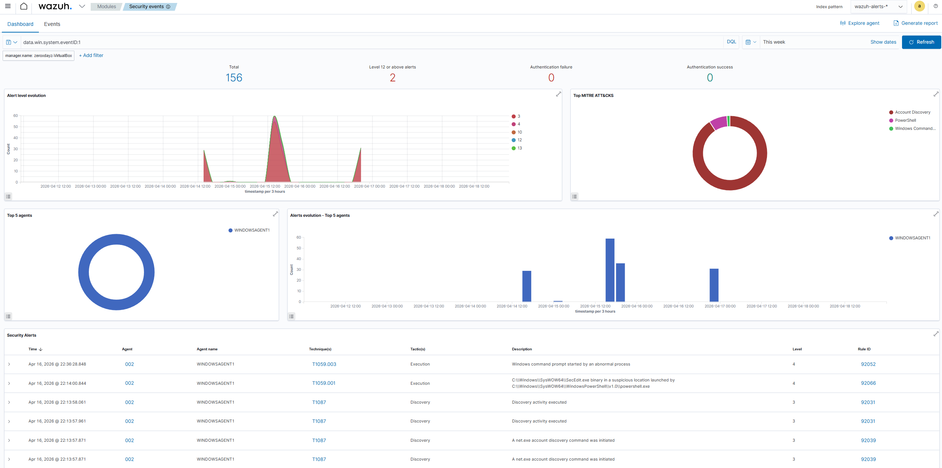
Task: Click the query search input field
Action: (370, 42)
